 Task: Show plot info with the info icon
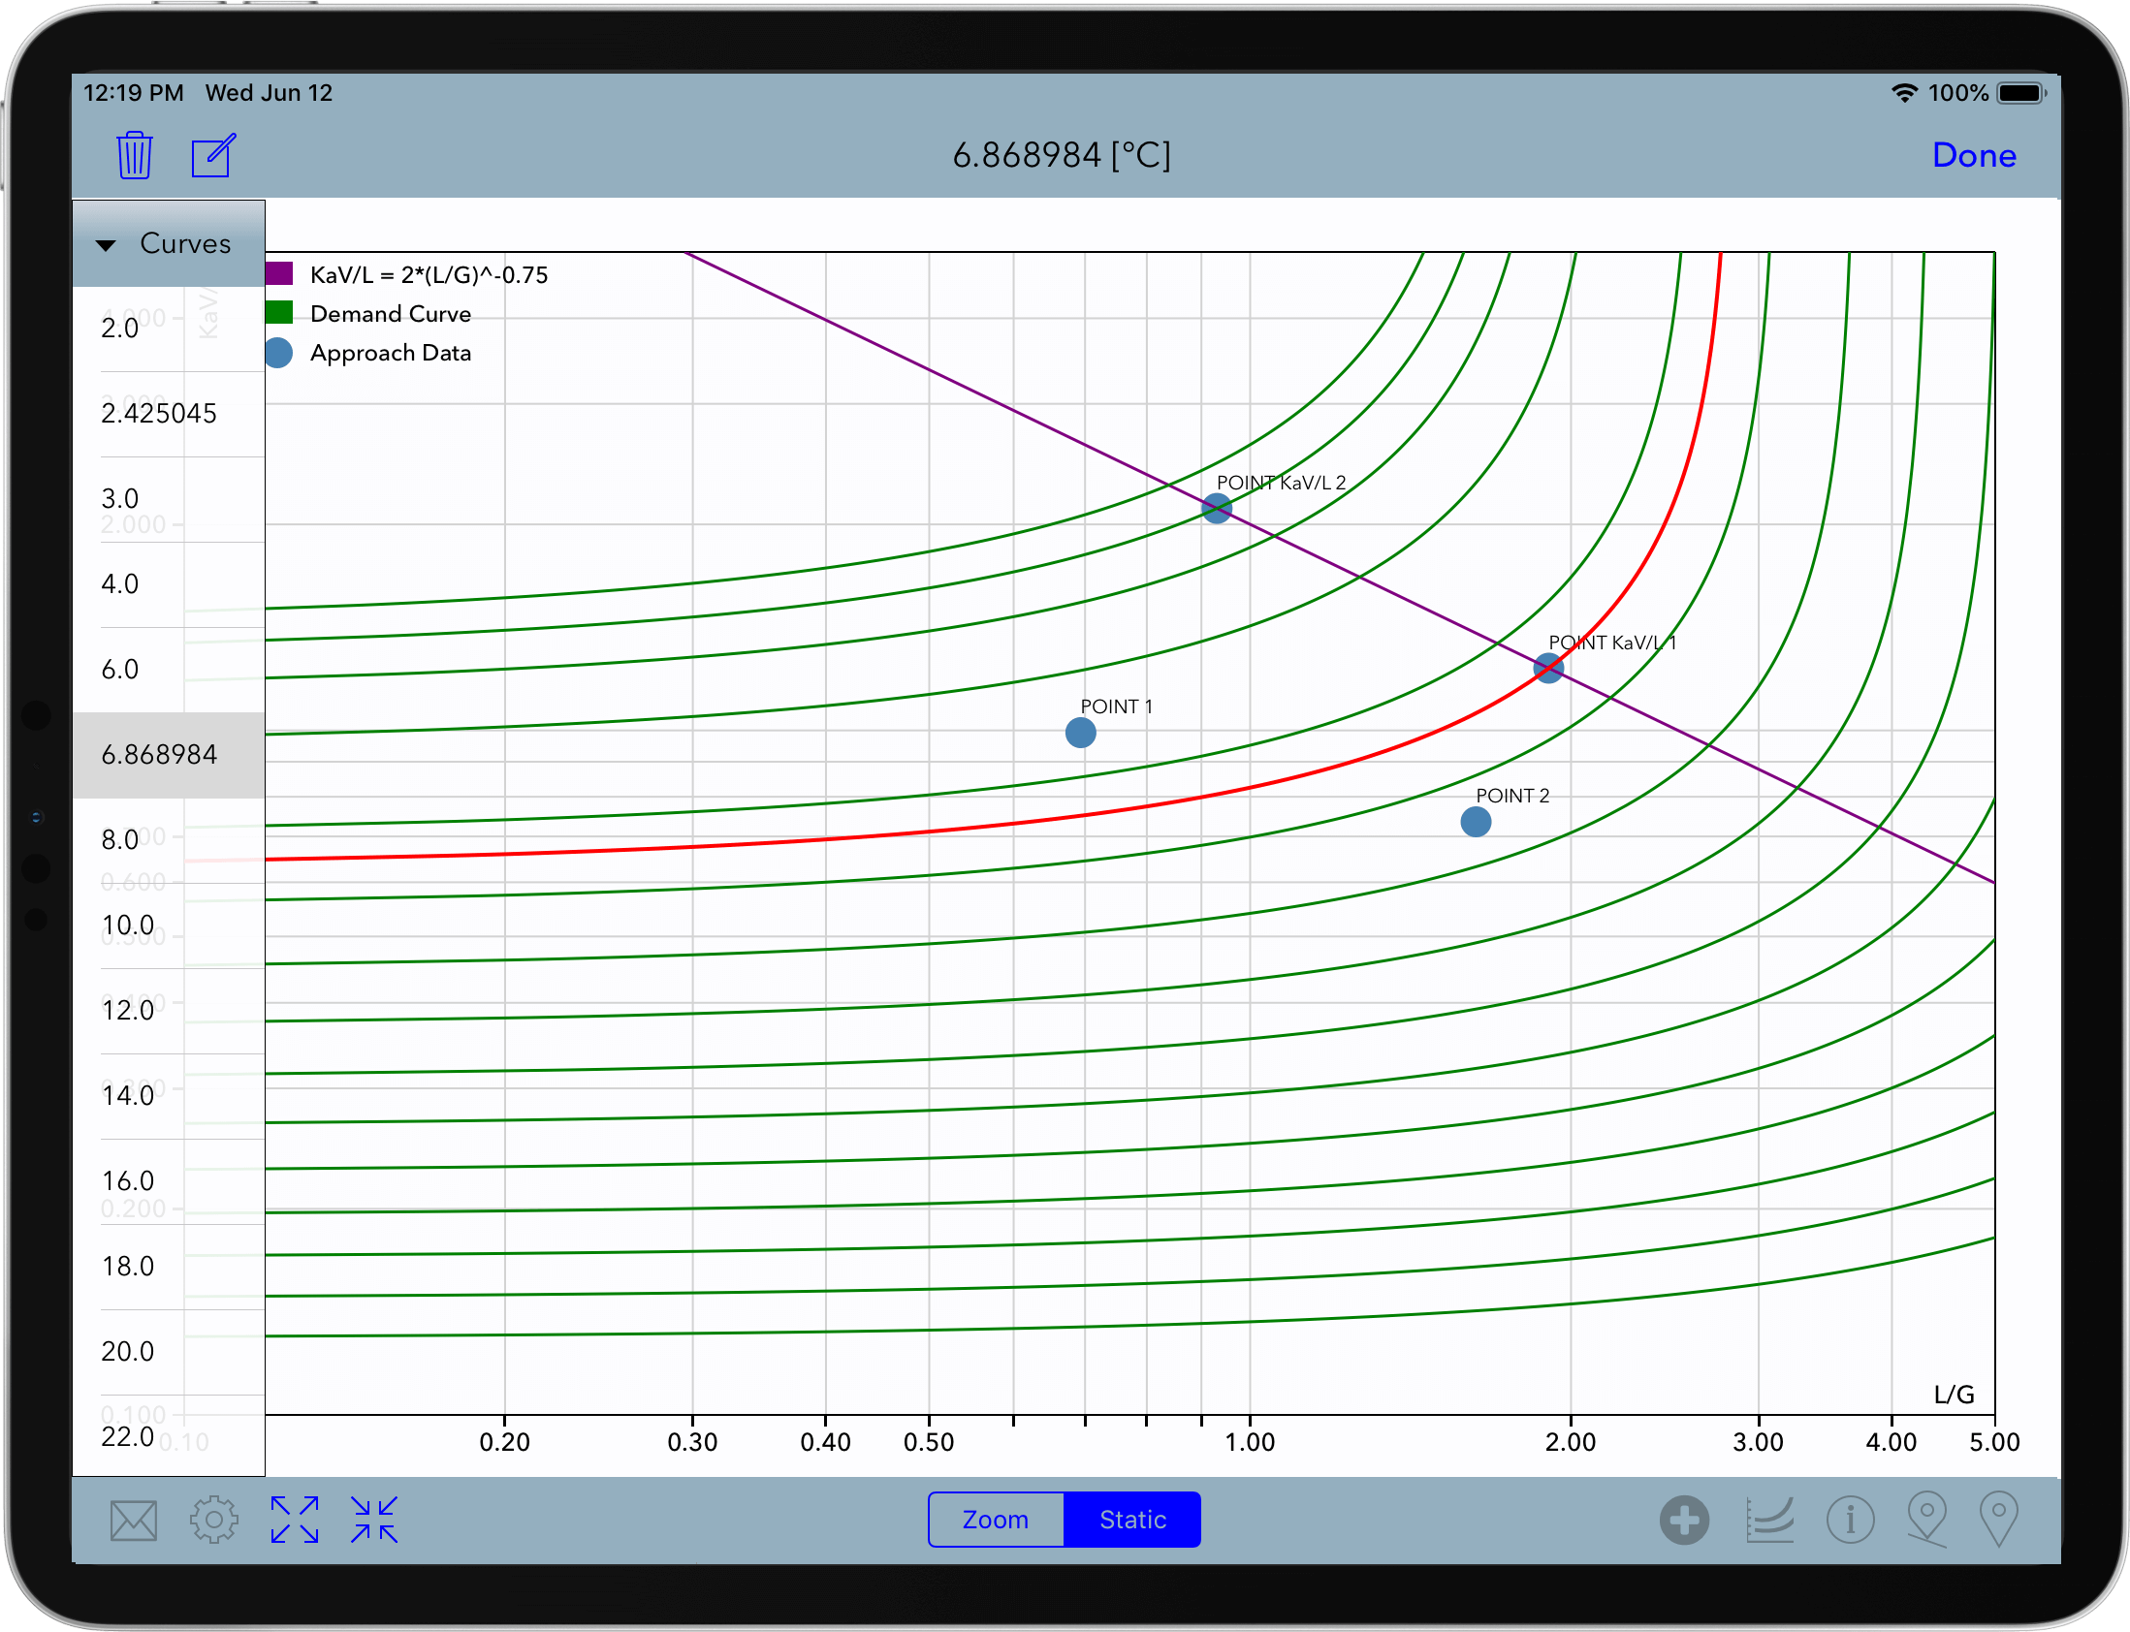[x=1852, y=1520]
